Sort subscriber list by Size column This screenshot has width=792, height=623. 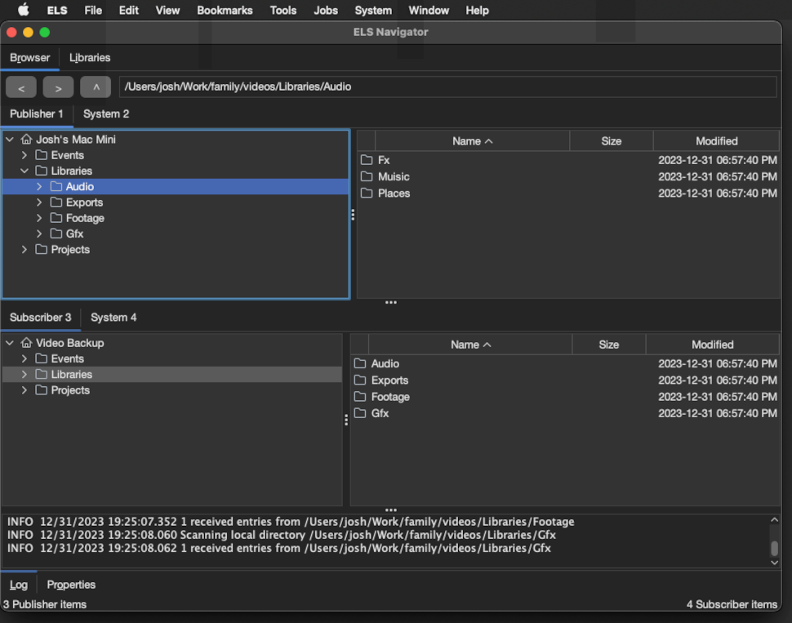tap(608, 345)
